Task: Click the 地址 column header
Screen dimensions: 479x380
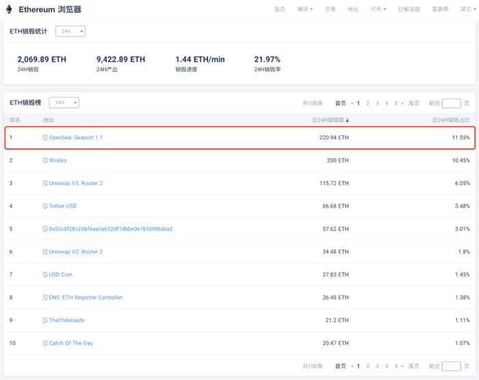Action: point(49,120)
